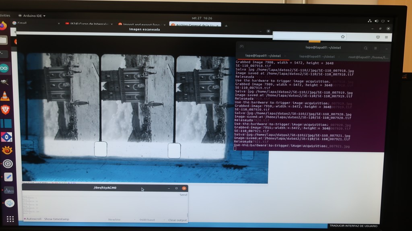This screenshot has height=231, width=412.
Task: Open new terminal tab icon
Action: 241,47
